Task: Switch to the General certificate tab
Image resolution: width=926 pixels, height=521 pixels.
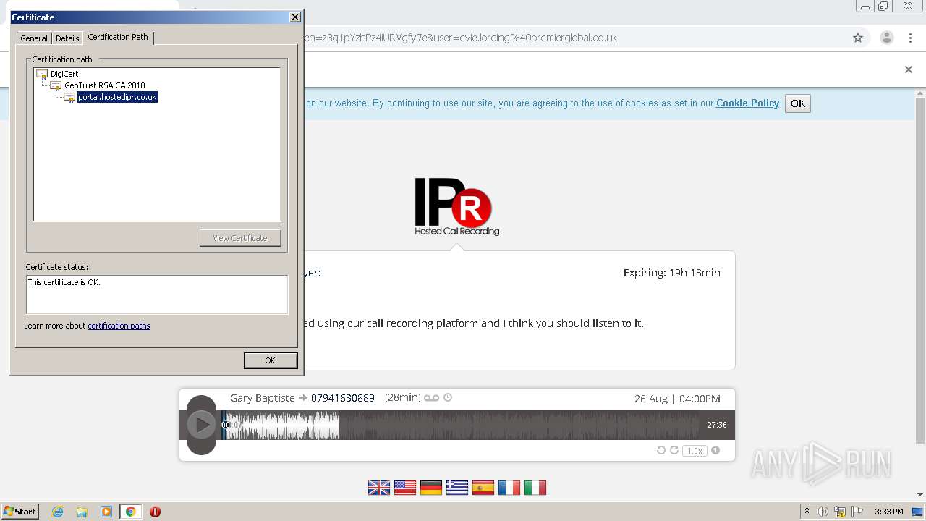Action: (34, 38)
